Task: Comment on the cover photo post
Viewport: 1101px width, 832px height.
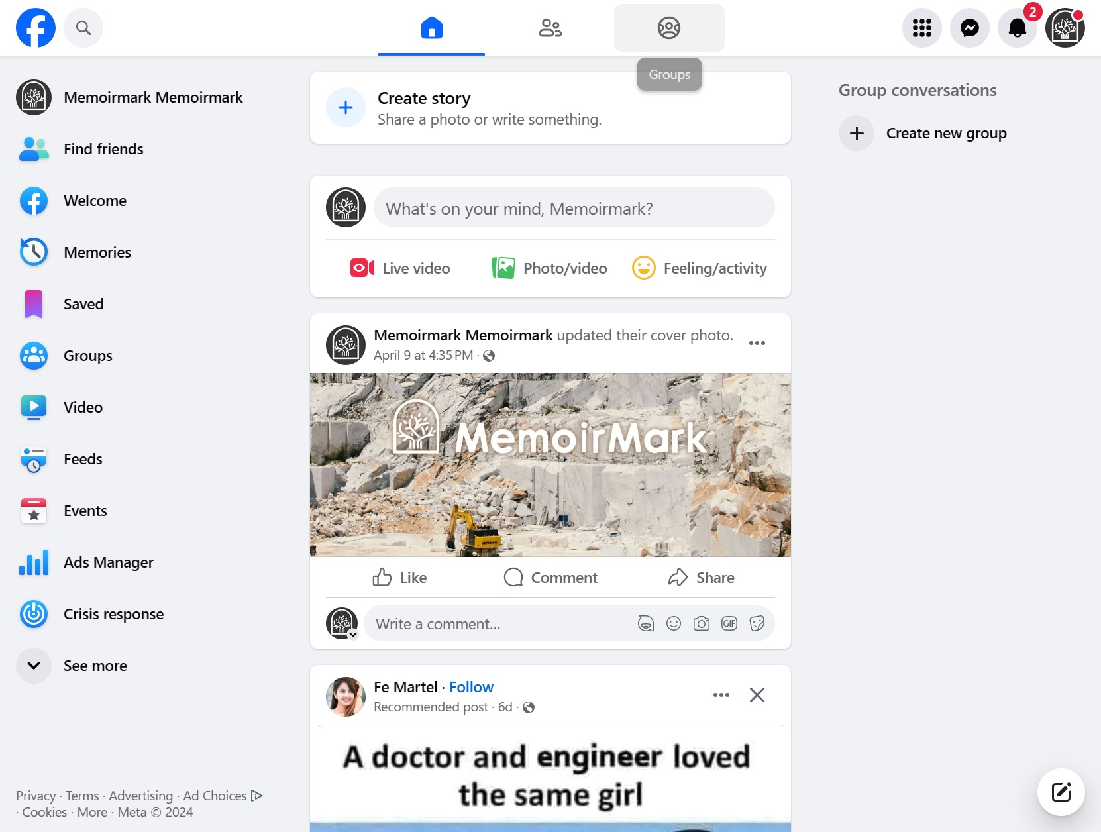Action: (x=550, y=578)
